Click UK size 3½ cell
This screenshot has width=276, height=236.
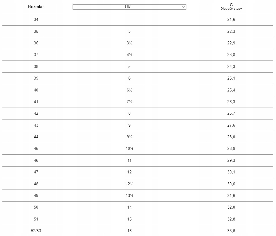pyautogui.click(x=129, y=43)
